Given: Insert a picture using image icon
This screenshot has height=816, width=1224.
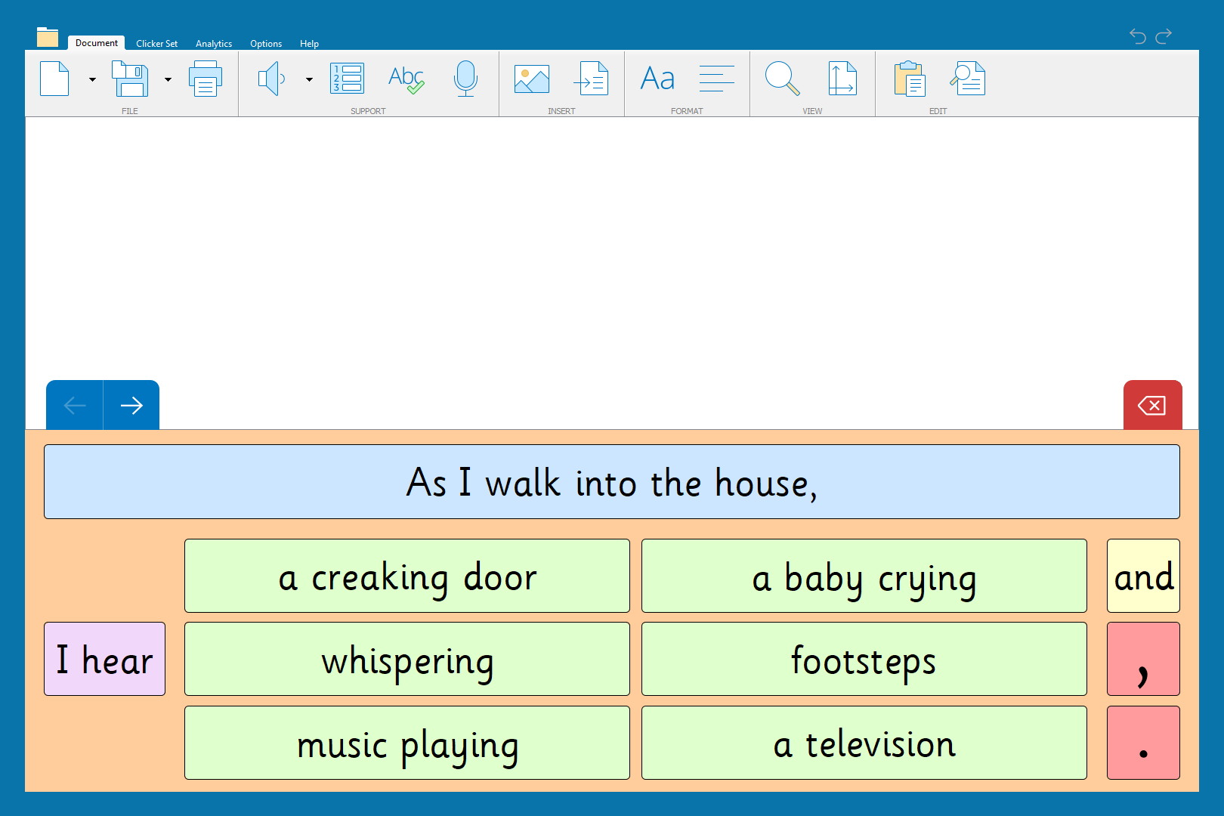Looking at the screenshot, I should coord(532,79).
